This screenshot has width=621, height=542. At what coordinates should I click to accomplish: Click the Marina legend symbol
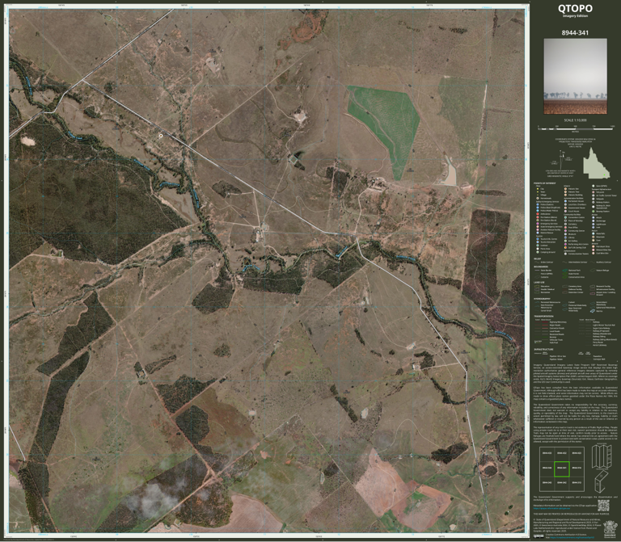593,311
